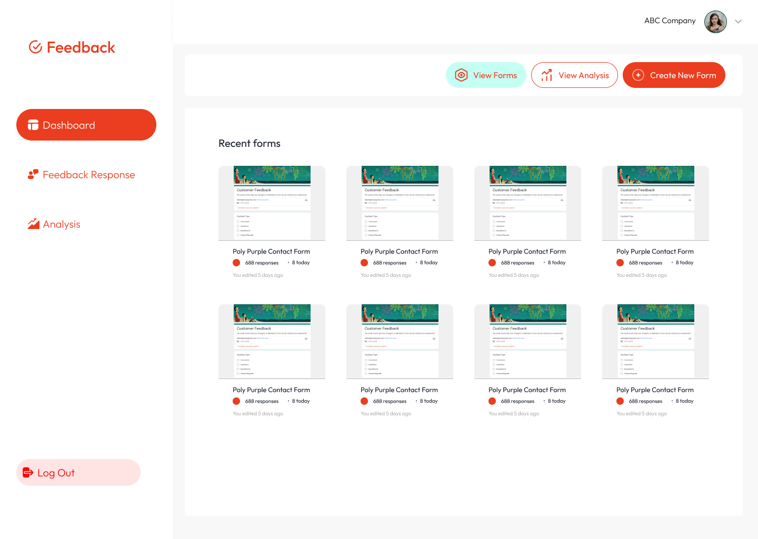This screenshot has height=539, width=758.
Task: Open the third form thumbnail in bottom row
Action: click(527, 342)
